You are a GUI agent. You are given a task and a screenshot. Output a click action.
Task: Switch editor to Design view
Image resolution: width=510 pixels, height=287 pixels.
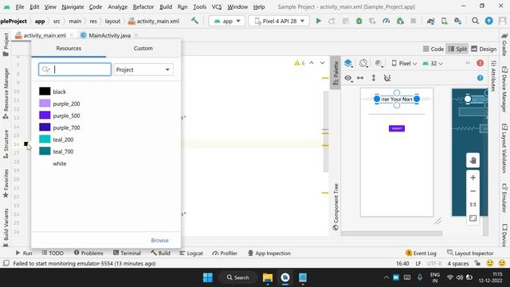coord(484,49)
